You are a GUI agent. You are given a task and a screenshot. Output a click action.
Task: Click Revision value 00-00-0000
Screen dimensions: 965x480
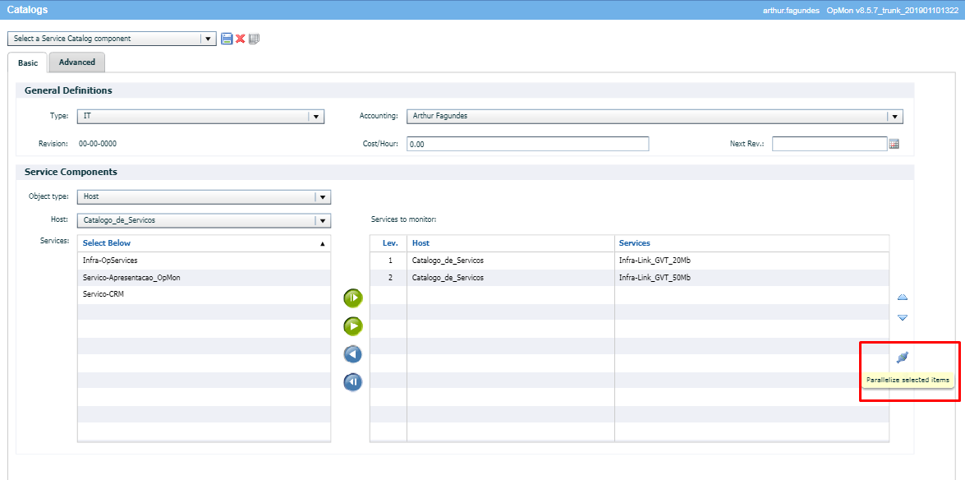click(97, 144)
